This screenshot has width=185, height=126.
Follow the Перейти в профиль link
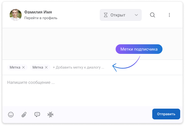41,18
